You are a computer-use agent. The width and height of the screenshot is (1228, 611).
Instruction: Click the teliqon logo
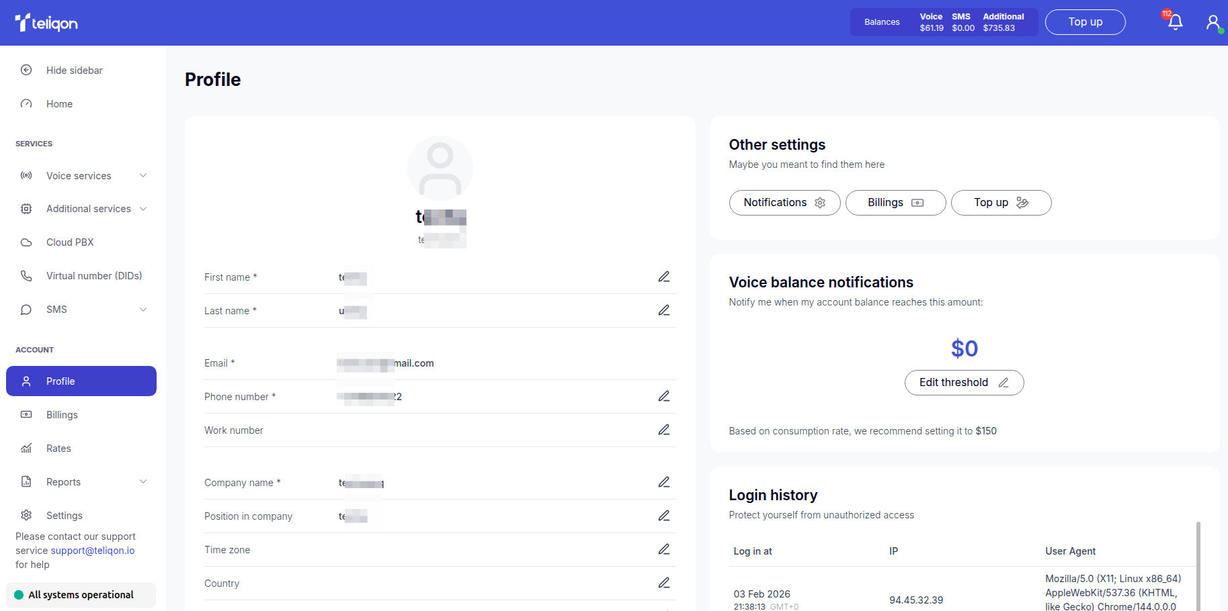coord(46,23)
